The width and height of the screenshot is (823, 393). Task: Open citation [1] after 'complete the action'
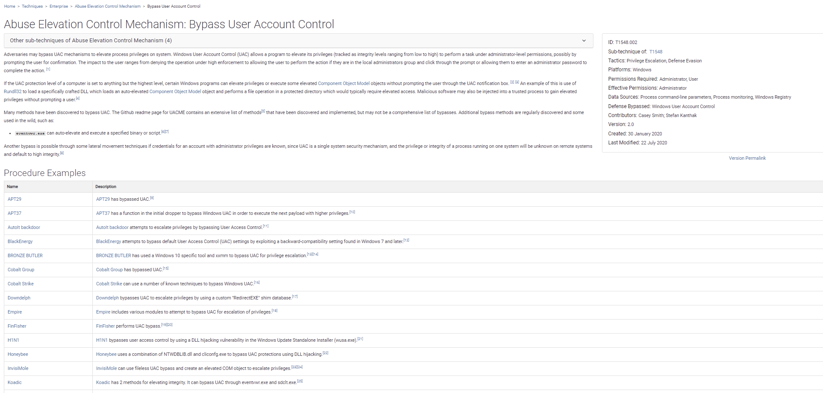[48, 69]
